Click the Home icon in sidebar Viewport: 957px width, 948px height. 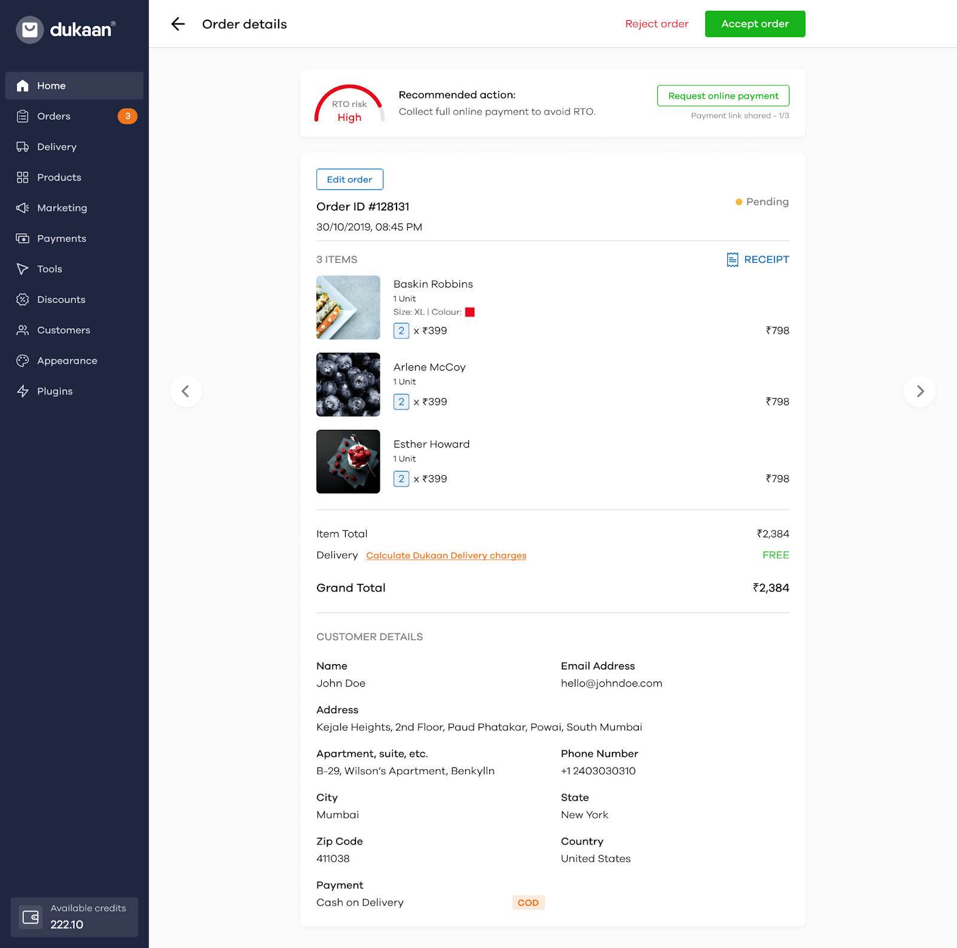pyautogui.click(x=23, y=85)
